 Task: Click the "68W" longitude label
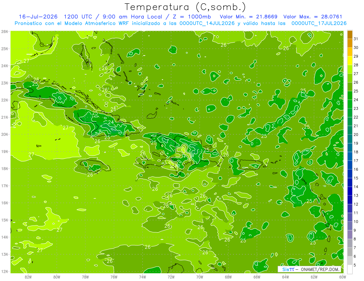click(228, 276)
